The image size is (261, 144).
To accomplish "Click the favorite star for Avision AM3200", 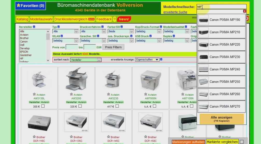I will pyautogui.click(x=71, y=94).
